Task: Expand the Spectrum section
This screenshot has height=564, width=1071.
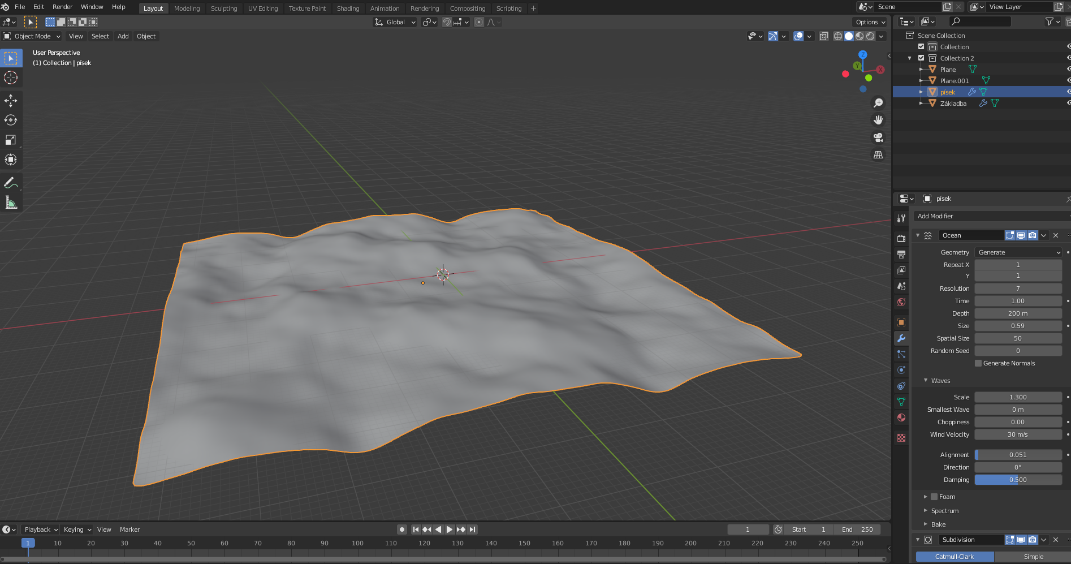Action: tap(944, 511)
